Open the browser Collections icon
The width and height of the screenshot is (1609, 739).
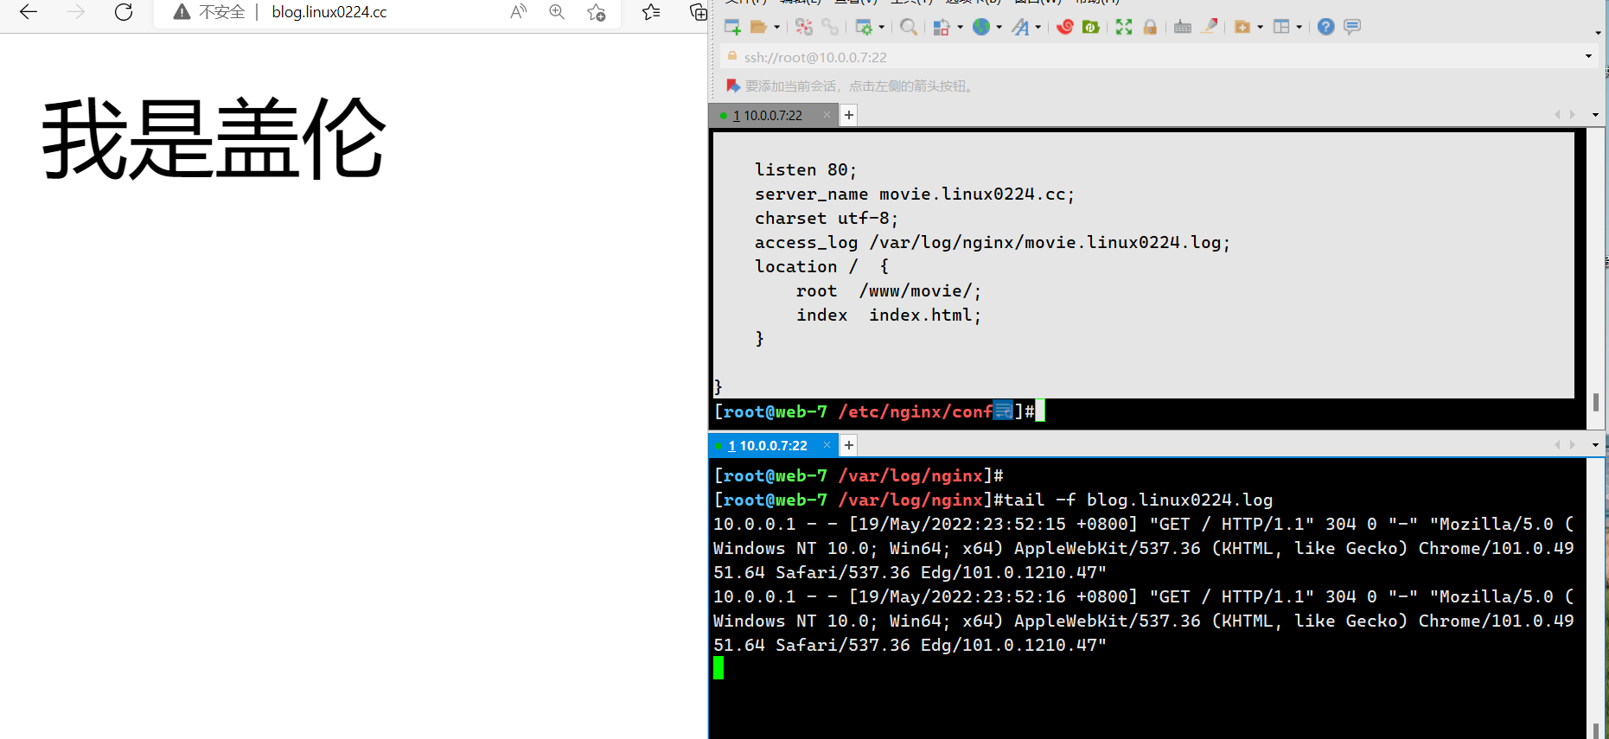pos(698,12)
